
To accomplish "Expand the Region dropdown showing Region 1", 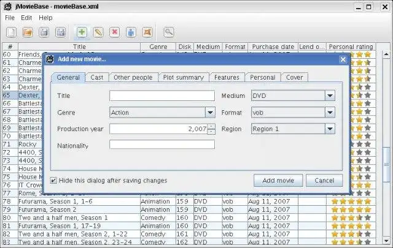I will (330, 129).
